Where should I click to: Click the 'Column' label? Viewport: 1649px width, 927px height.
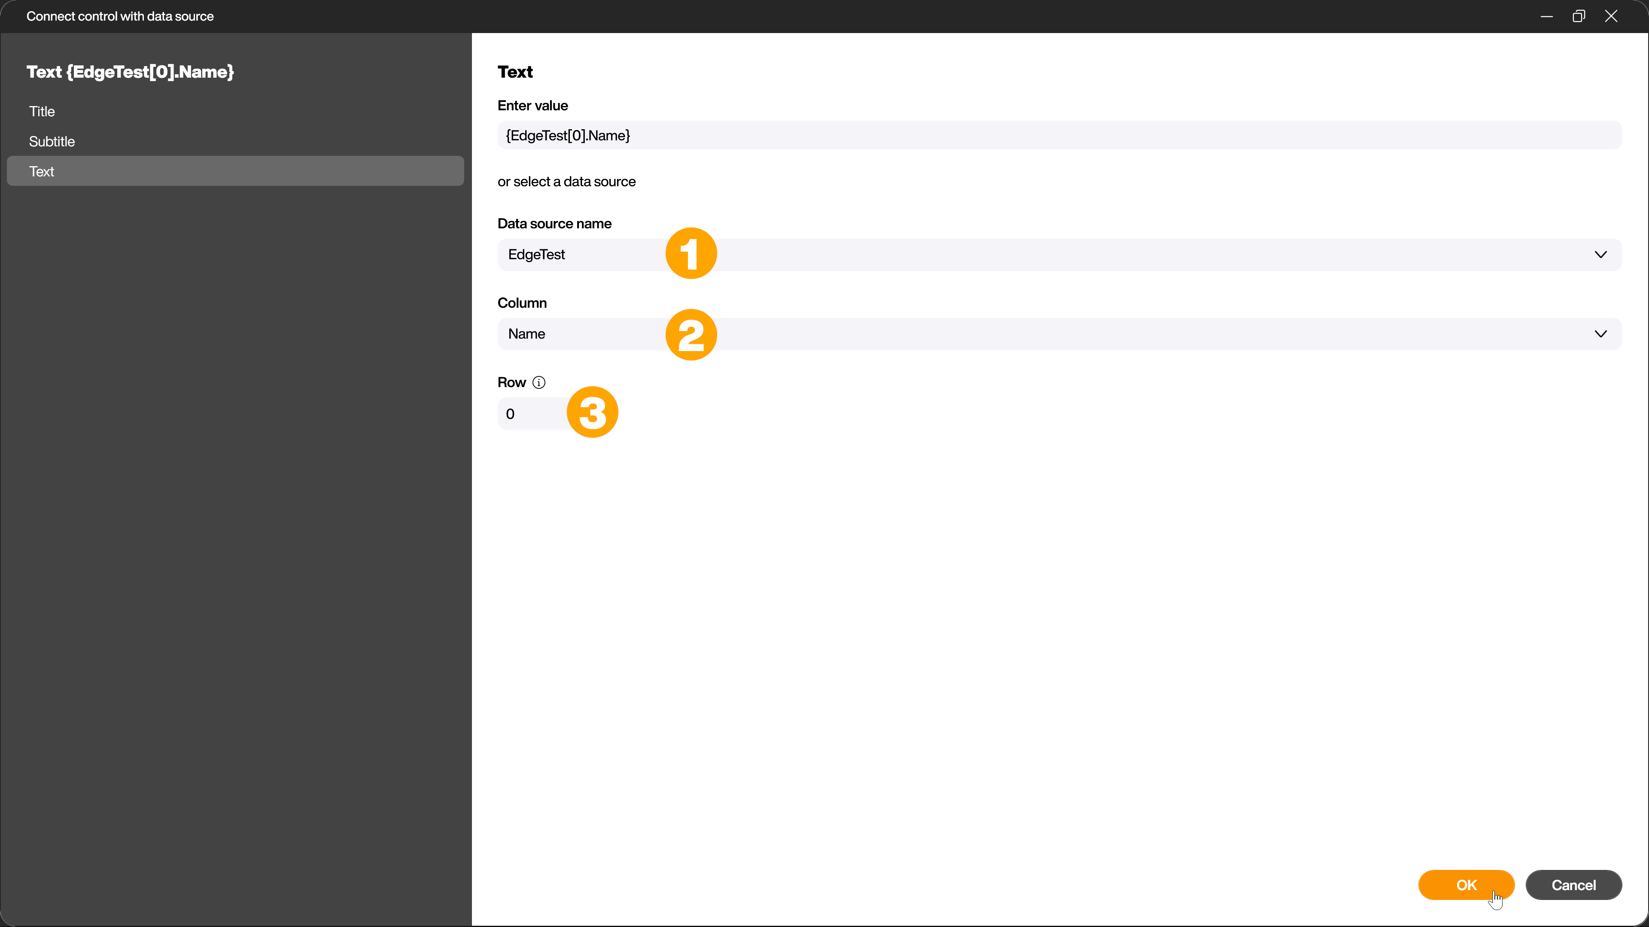point(522,303)
